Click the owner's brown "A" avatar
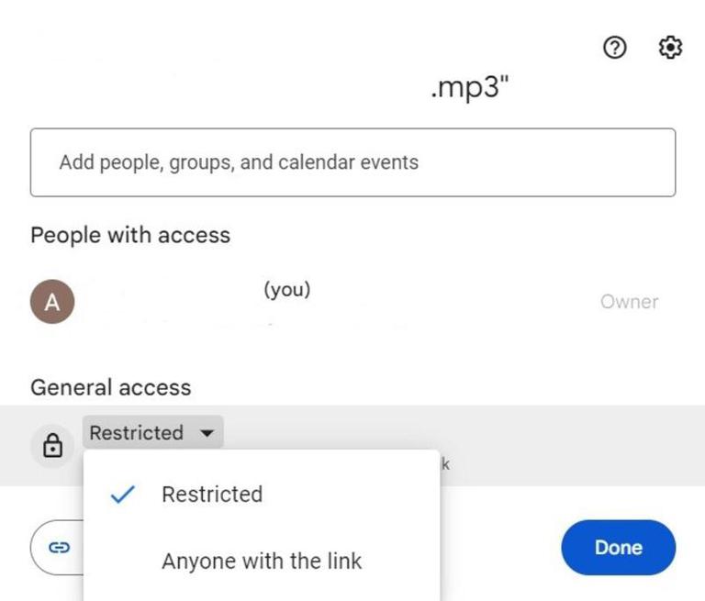705x601 pixels. click(x=52, y=302)
